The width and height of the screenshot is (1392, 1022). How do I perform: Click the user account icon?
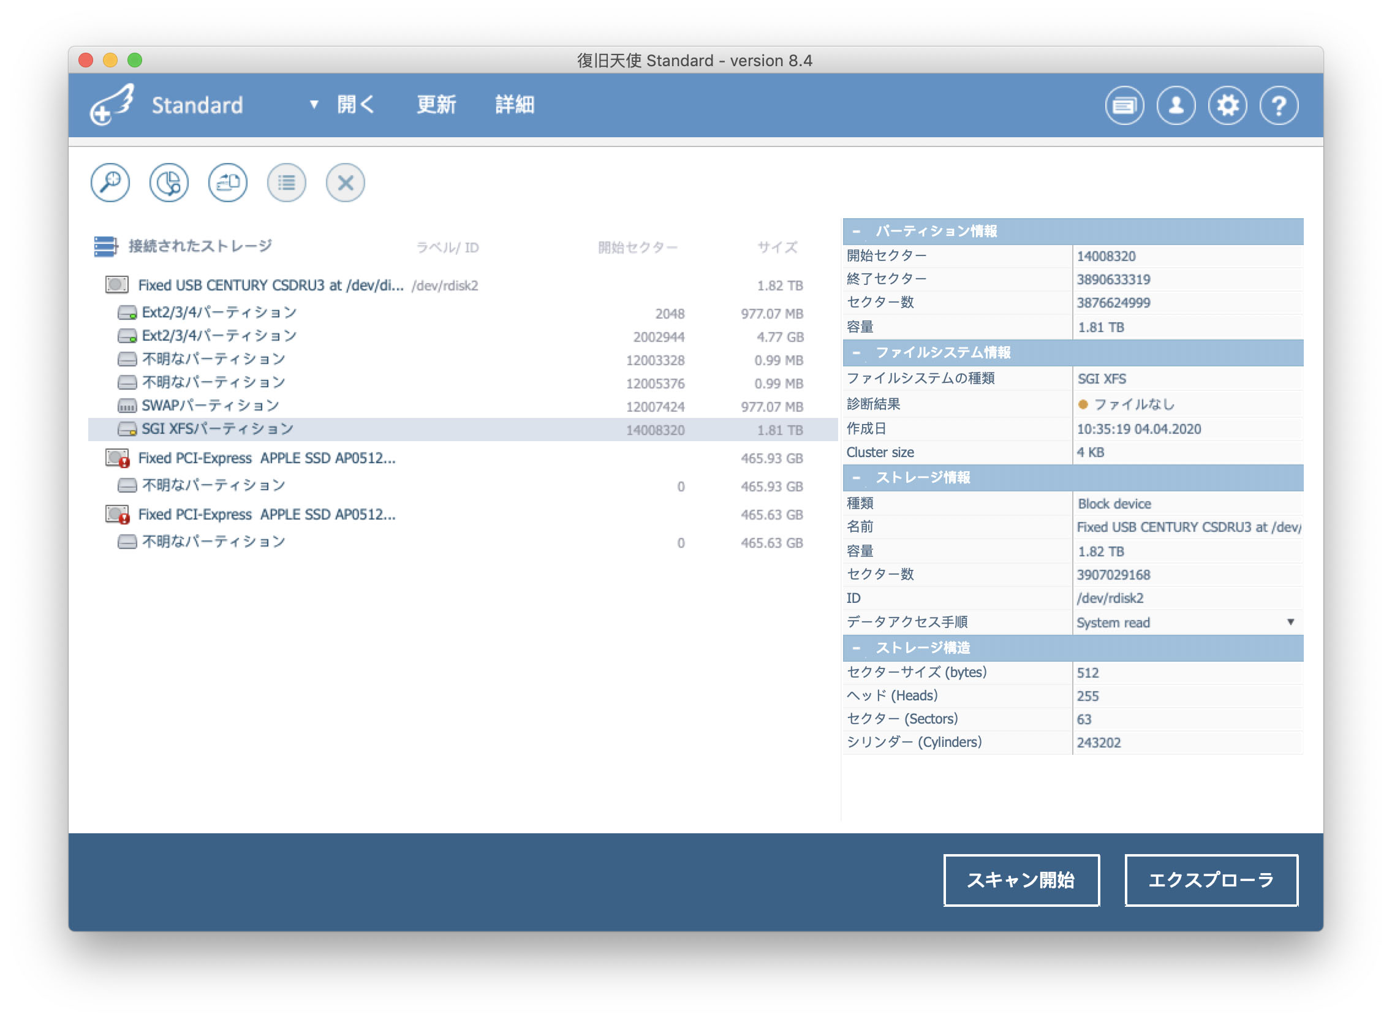1189,105
